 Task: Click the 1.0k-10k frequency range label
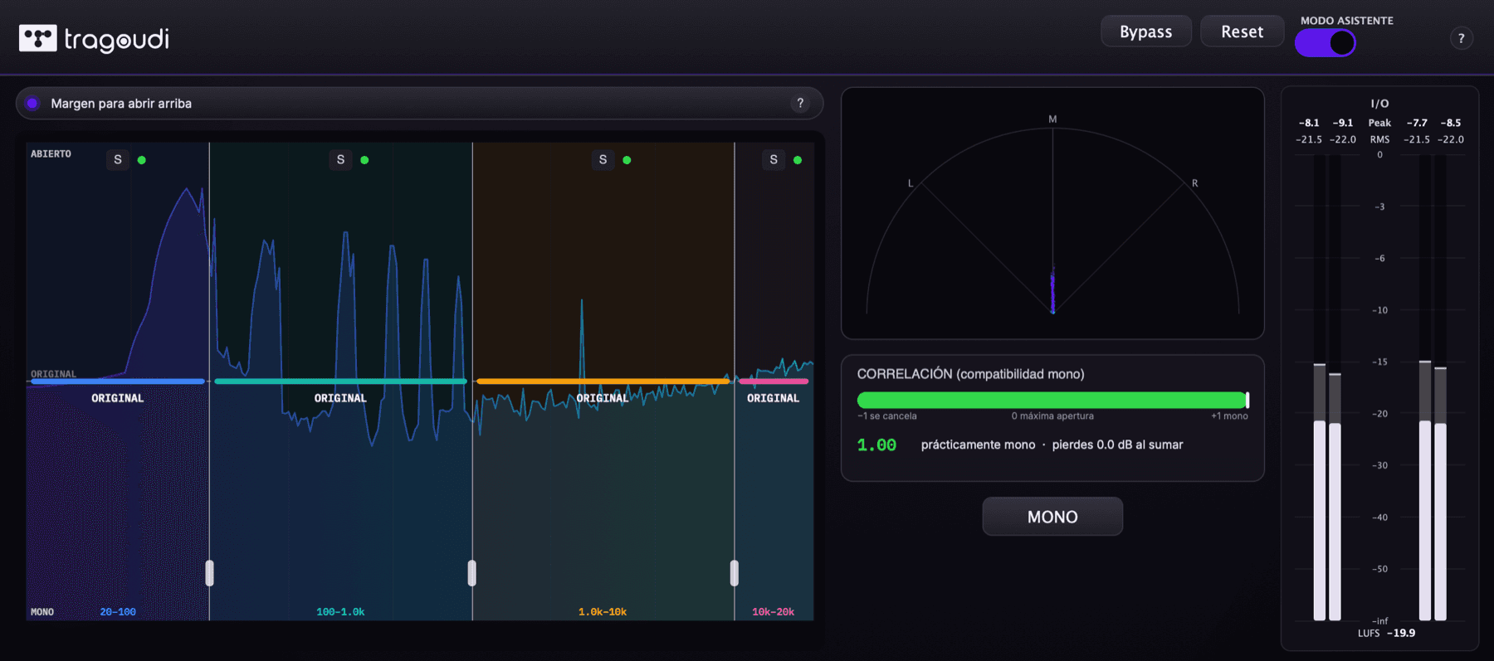click(603, 612)
